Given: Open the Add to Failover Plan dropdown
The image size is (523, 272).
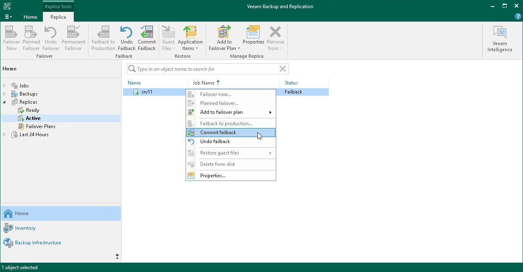Looking at the screenshot, I should (x=224, y=38).
